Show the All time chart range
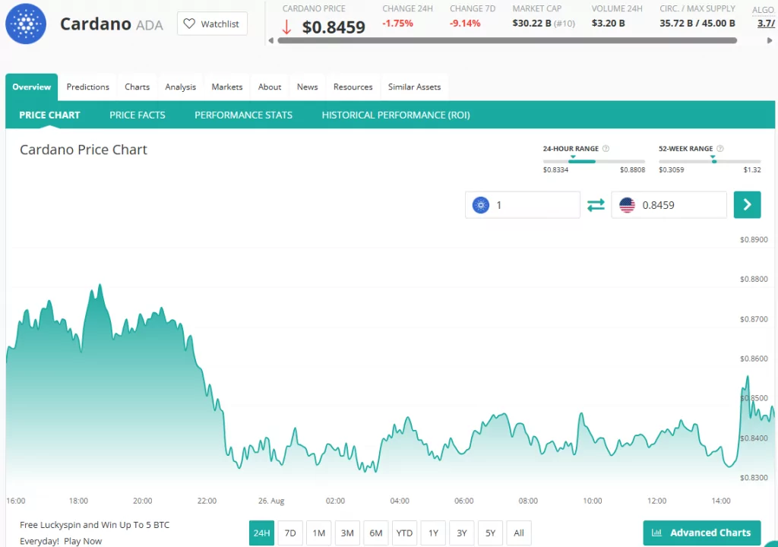Screen dimensions: 778x547 [x=519, y=533]
